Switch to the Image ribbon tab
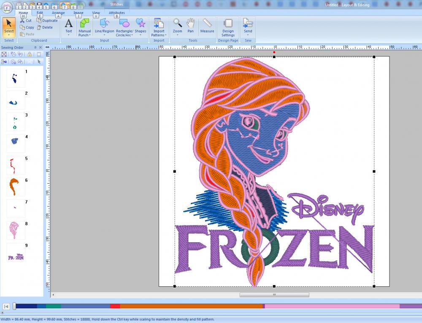422x323 pixels. [x=78, y=13]
